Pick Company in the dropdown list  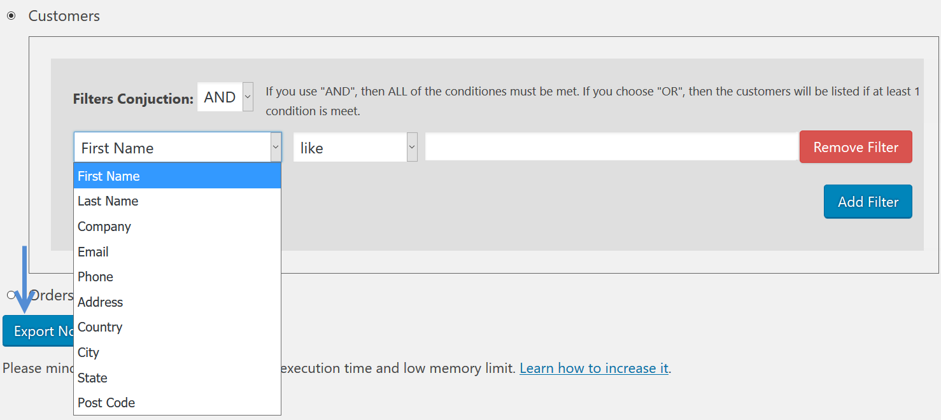coord(178,227)
